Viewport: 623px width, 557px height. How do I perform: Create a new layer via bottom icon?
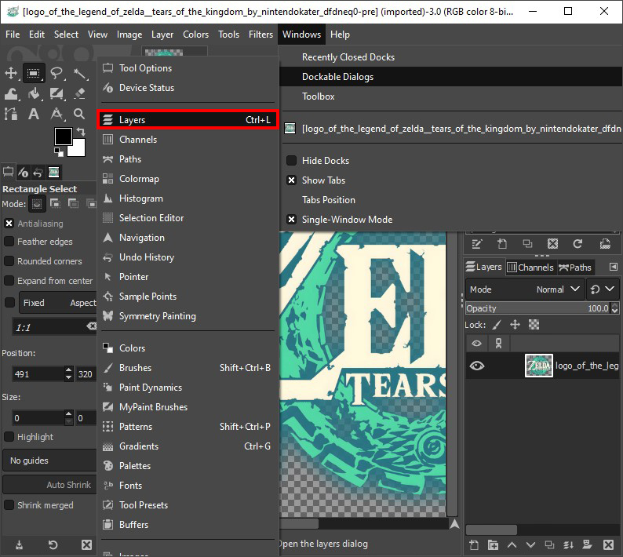point(474,544)
